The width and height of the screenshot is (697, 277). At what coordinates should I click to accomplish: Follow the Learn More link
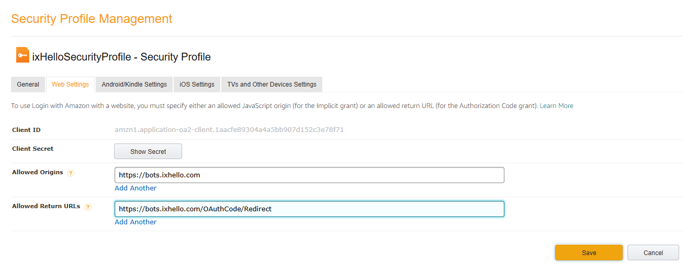click(x=556, y=106)
